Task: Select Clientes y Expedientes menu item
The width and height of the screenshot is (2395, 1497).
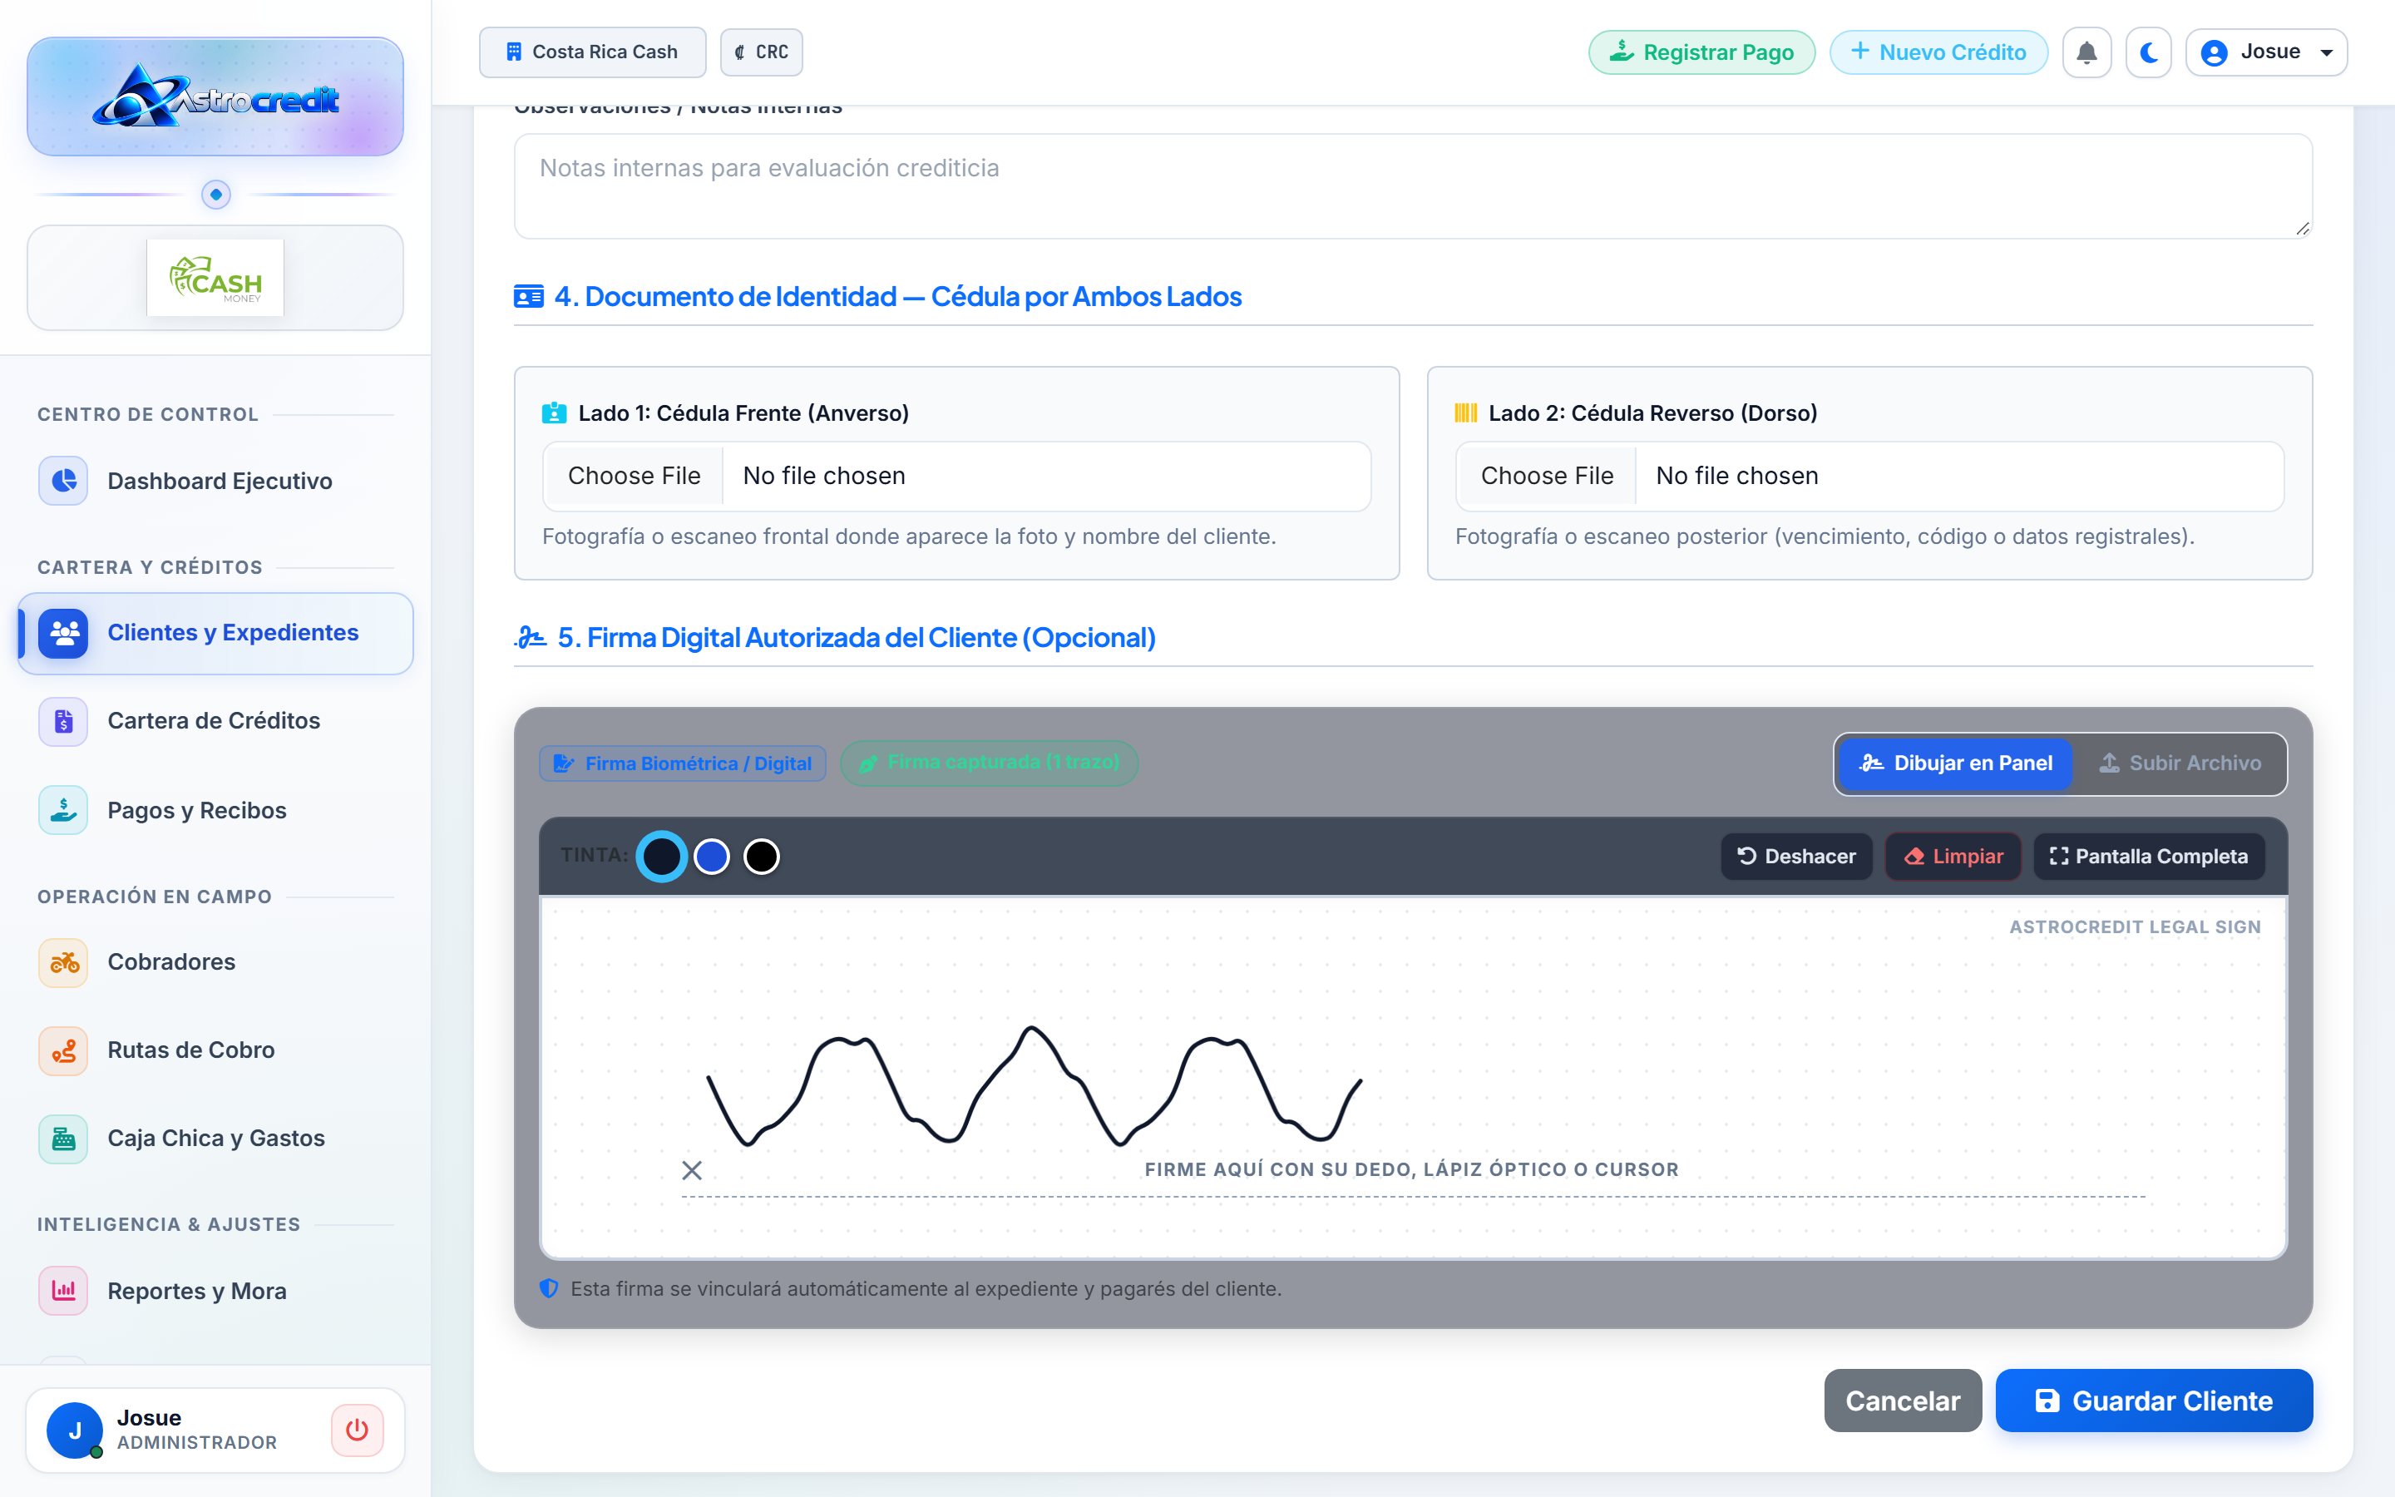Action: click(215, 633)
